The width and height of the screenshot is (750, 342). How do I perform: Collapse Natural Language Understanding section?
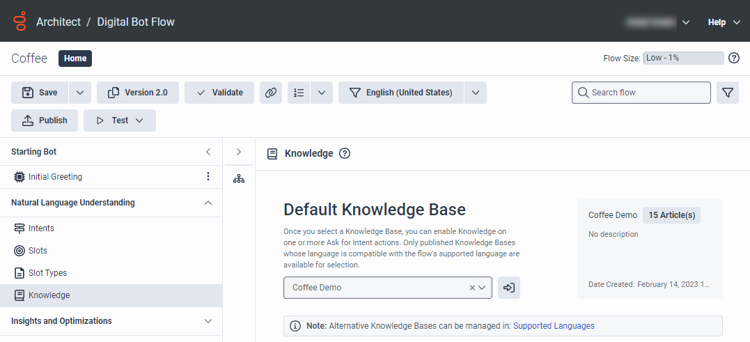pyautogui.click(x=208, y=203)
